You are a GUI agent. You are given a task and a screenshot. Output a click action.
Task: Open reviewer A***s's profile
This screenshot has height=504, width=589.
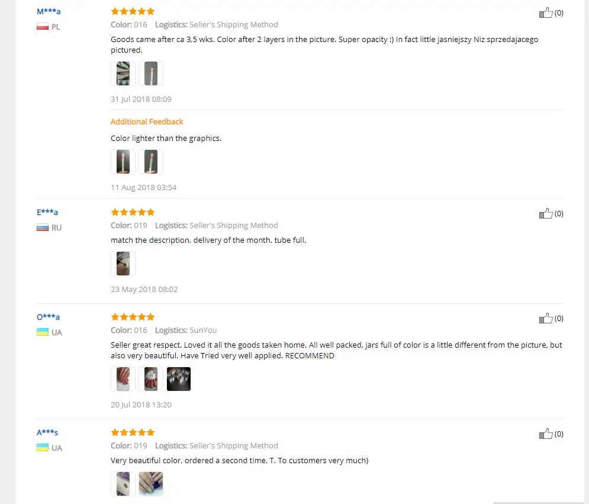click(47, 432)
